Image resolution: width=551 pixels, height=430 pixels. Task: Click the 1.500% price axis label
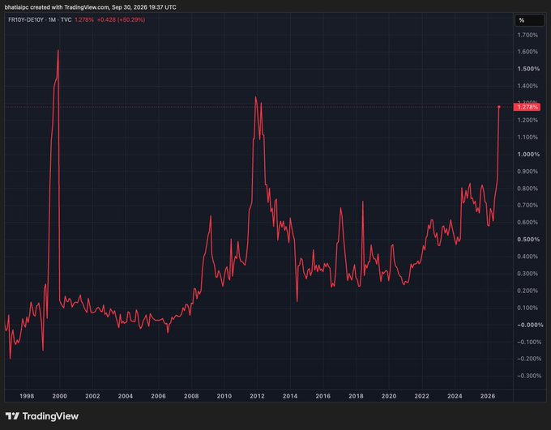528,69
